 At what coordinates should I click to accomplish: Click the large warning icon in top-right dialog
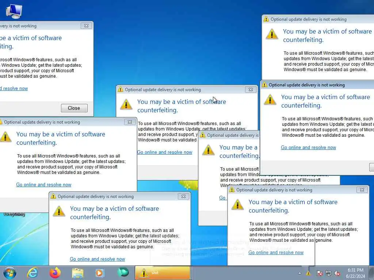[x=272, y=34]
